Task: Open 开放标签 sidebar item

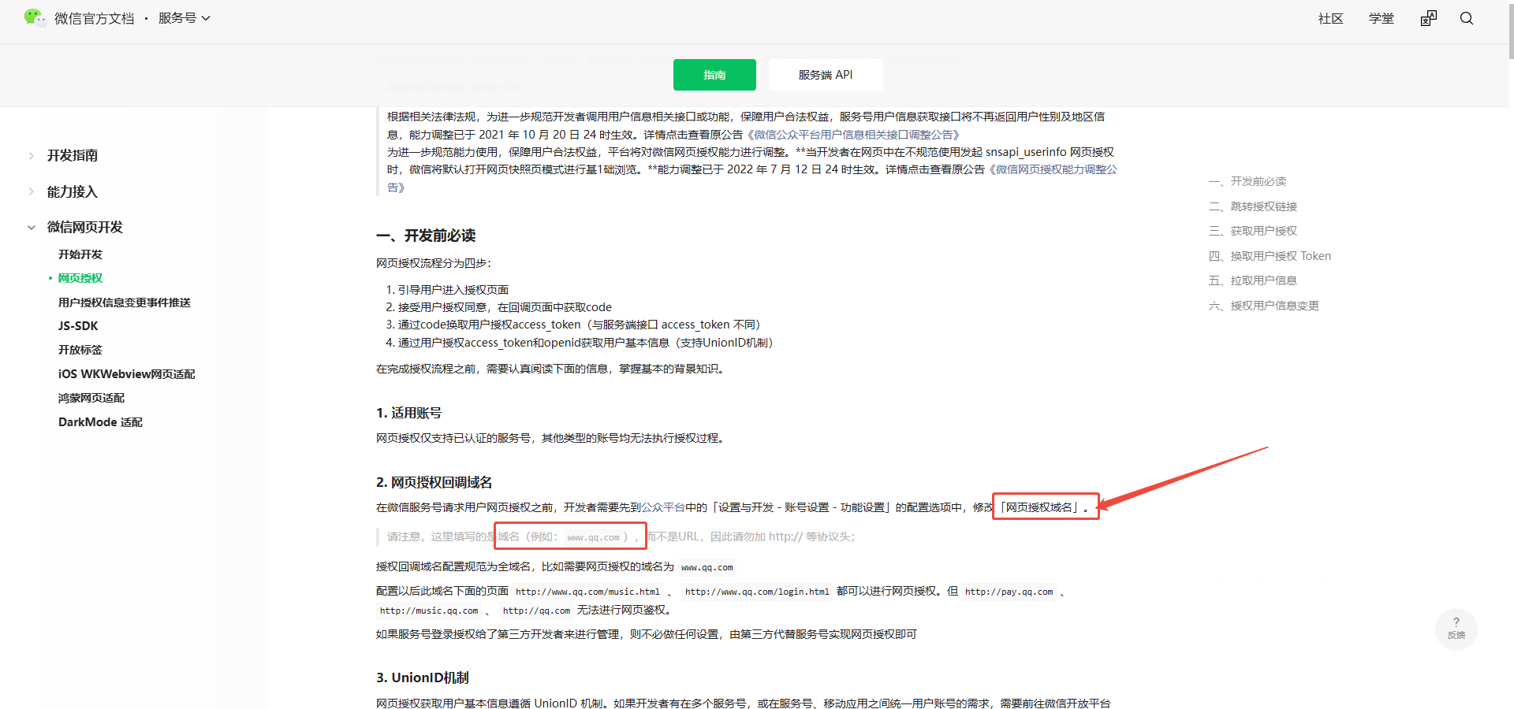Action: pos(80,350)
